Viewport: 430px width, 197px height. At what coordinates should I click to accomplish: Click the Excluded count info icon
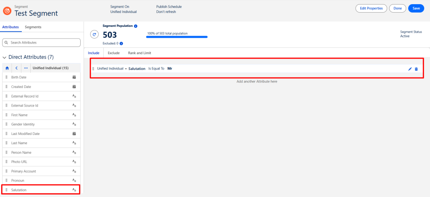coord(121,43)
